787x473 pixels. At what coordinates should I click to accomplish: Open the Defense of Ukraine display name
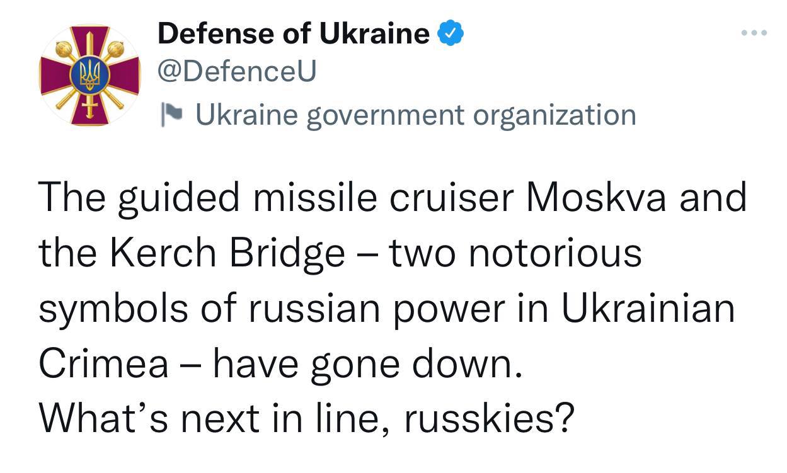(x=294, y=33)
